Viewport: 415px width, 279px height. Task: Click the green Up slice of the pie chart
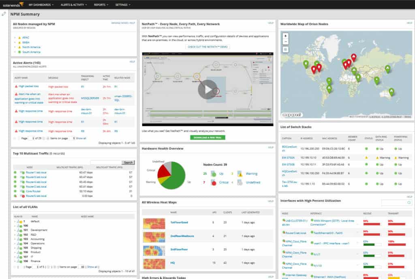176,178
